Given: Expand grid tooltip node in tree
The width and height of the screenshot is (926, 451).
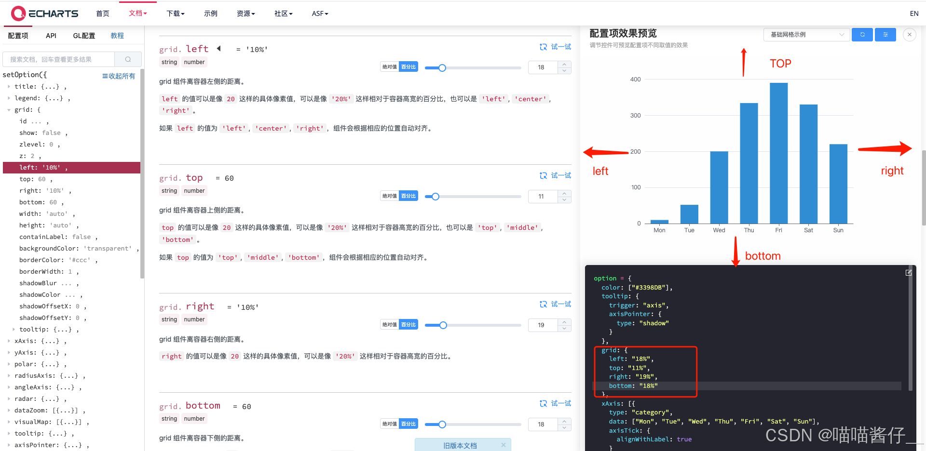Looking at the screenshot, I should [14, 330].
